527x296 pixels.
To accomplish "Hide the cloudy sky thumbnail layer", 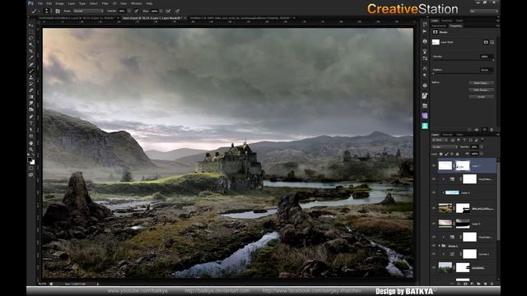I will pos(434,223).
